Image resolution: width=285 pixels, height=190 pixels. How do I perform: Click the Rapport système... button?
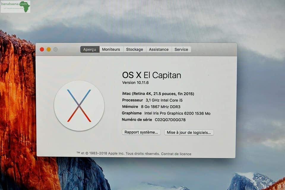(141, 132)
